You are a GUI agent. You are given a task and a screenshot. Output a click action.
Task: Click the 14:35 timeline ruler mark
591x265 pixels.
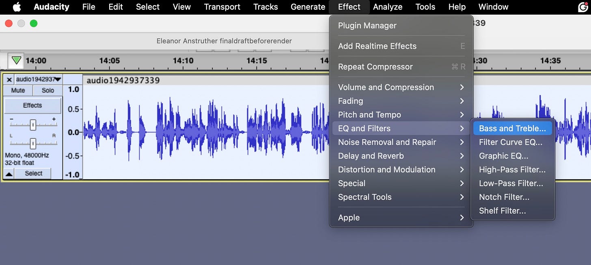point(550,61)
